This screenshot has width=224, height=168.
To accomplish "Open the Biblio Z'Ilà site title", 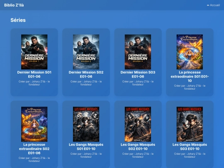I will click(14, 5).
